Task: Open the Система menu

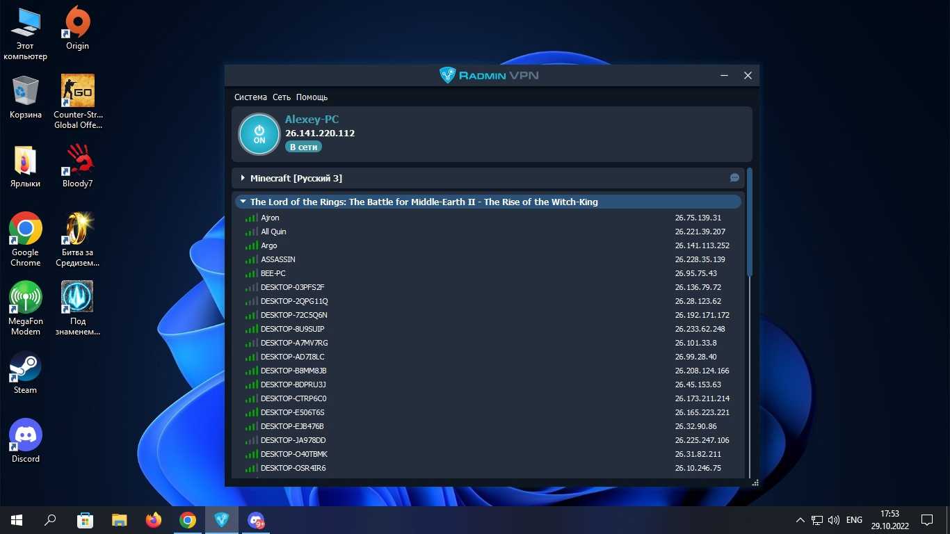Action: pyautogui.click(x=250, y=97)
